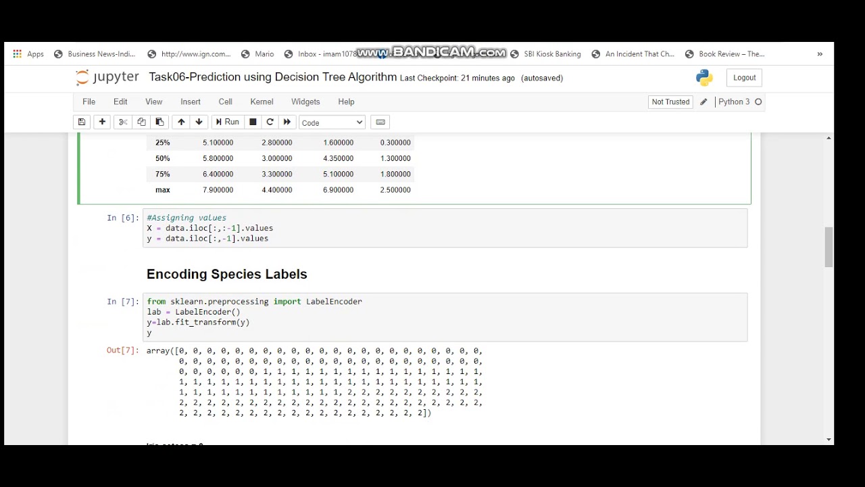Open the ign.com bookmark
Image resolution: width=865 pixels, height=487 pixels.
tap(189, 54)
